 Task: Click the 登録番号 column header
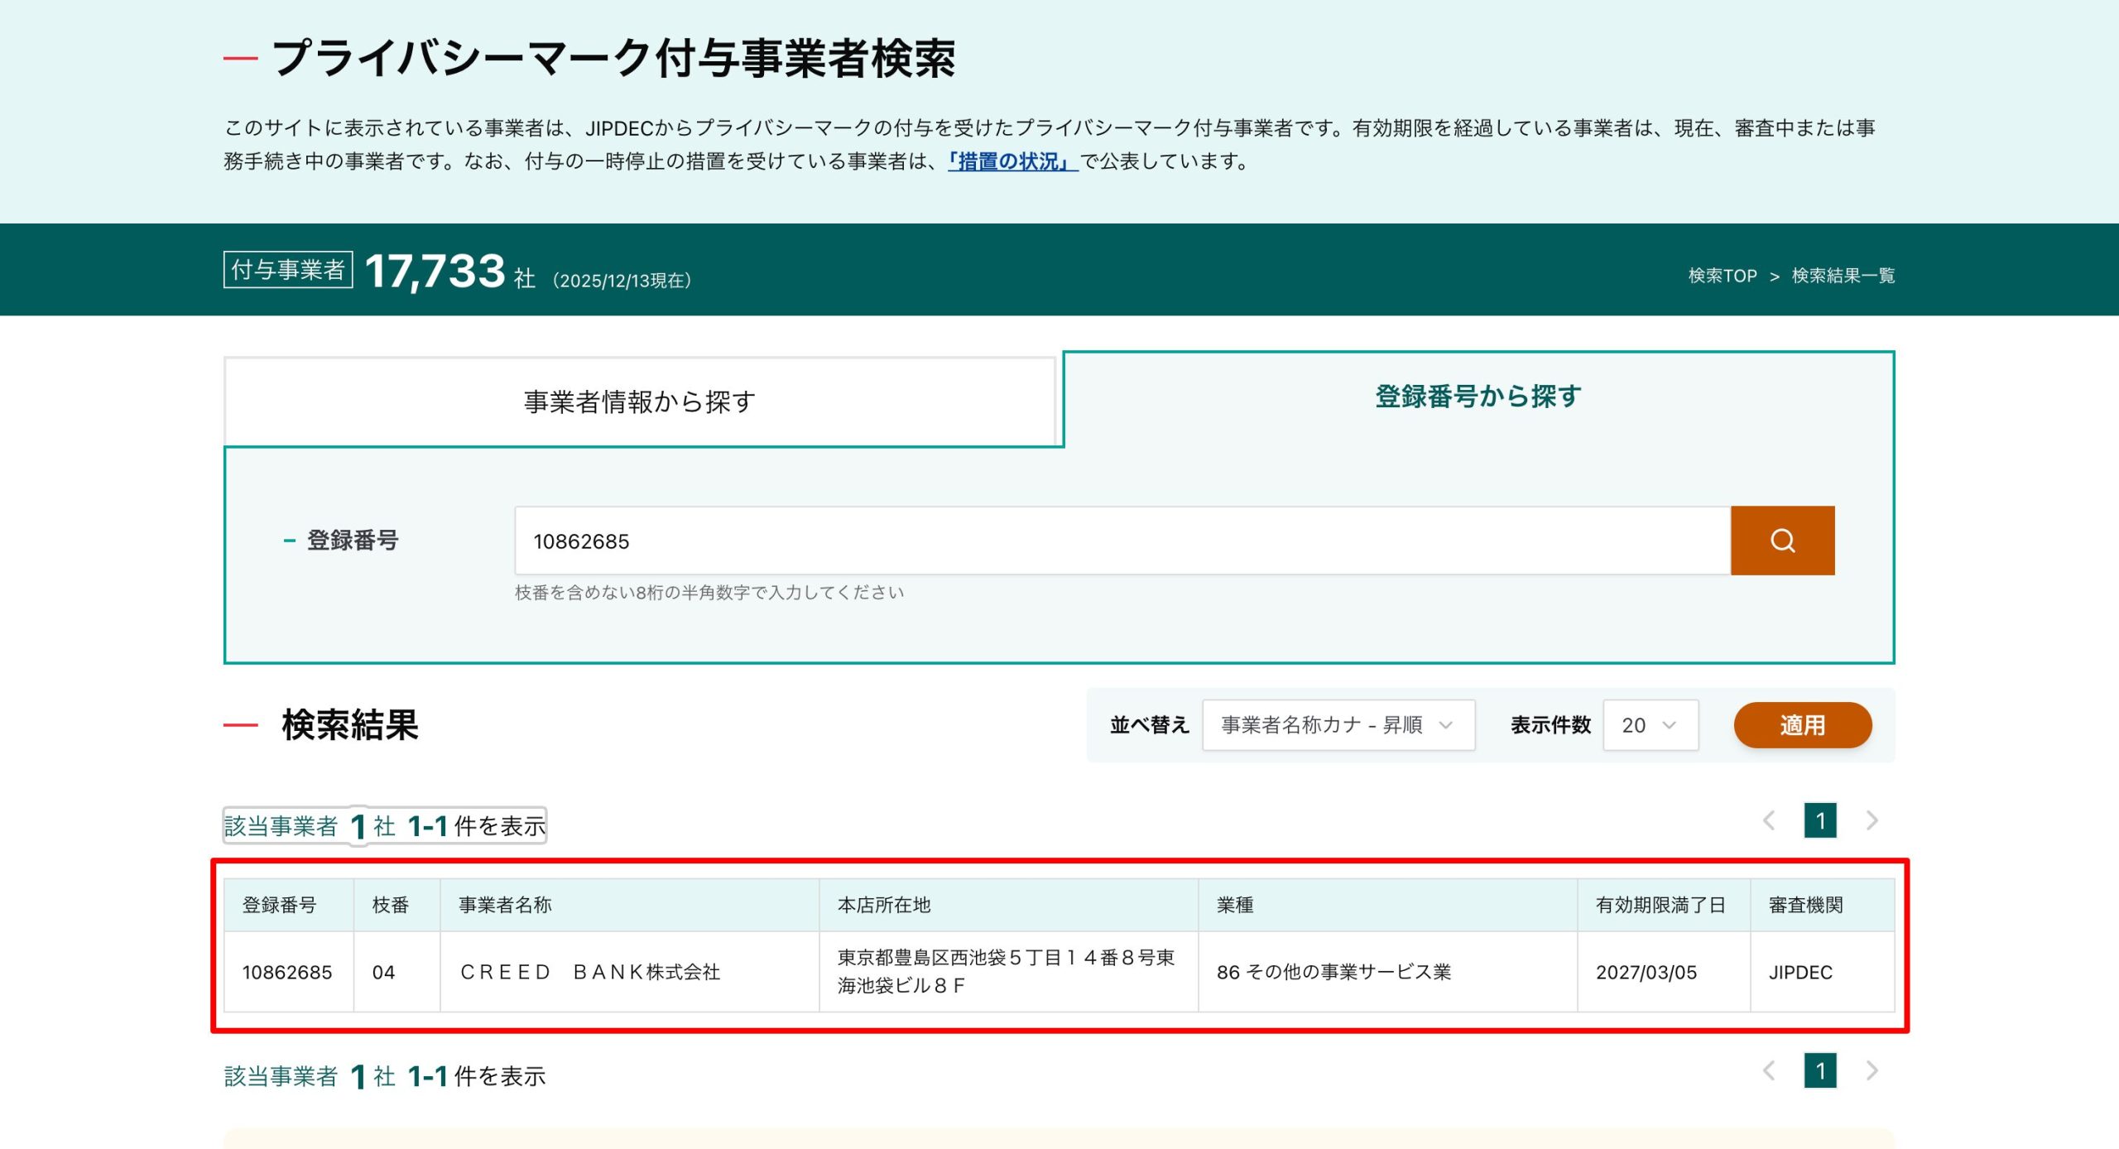(289, 905)
